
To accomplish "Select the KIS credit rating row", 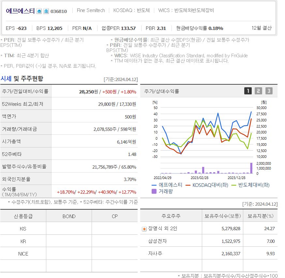I will [x=69, y=229].
